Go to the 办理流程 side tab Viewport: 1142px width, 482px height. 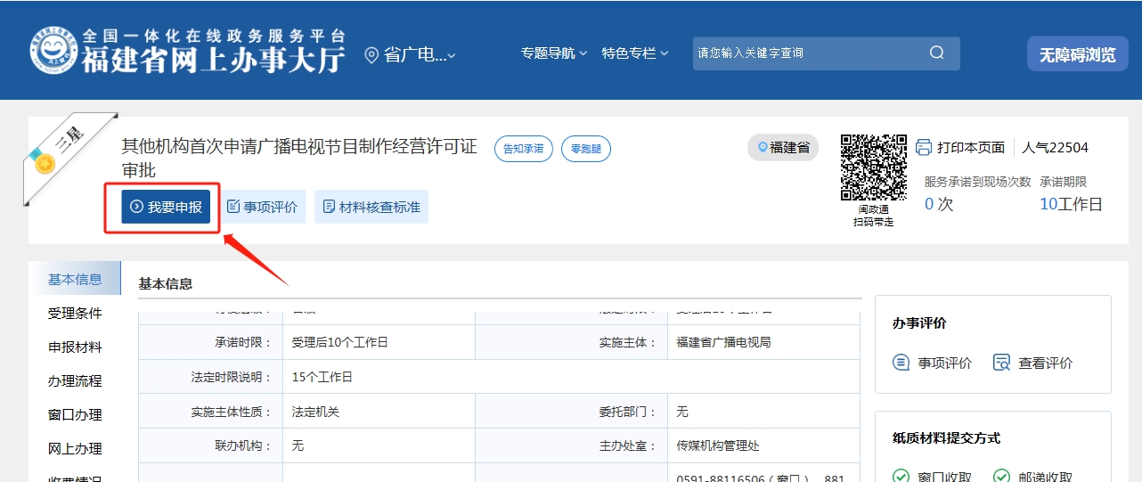click(75, 381)
